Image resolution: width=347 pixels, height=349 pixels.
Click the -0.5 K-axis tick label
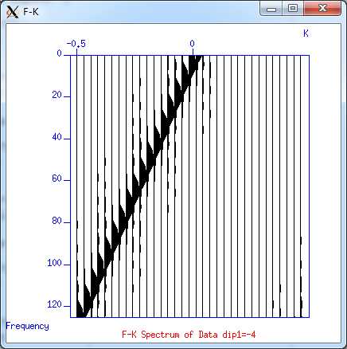coord(76,44)
